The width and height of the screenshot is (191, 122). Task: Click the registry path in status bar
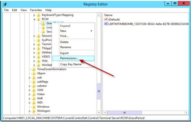coord(74,118)
